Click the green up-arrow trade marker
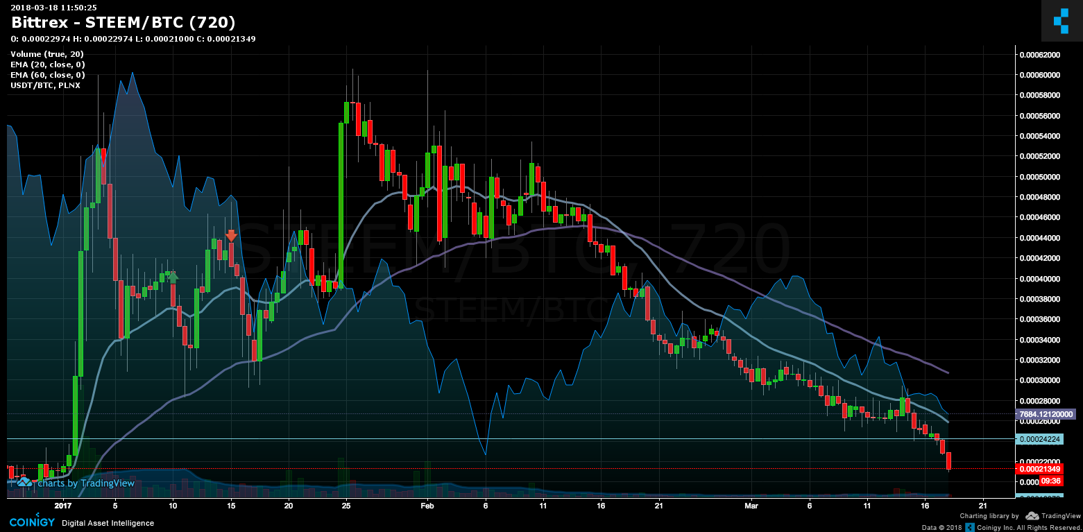Screen dimensions: 1083x532 [173, 277]
